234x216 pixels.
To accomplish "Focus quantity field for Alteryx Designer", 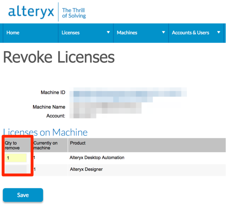I will pyautogui.click(x=16, y=169).
